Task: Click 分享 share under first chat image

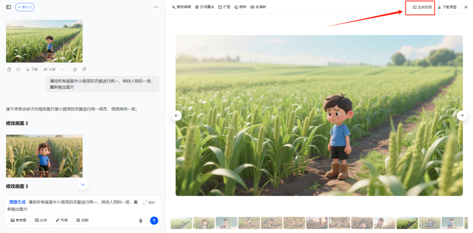Action: coord(50,69)
